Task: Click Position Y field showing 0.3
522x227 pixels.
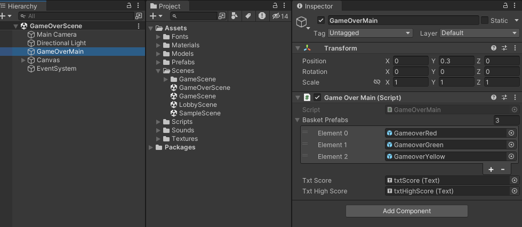Action: click(456, 61)
